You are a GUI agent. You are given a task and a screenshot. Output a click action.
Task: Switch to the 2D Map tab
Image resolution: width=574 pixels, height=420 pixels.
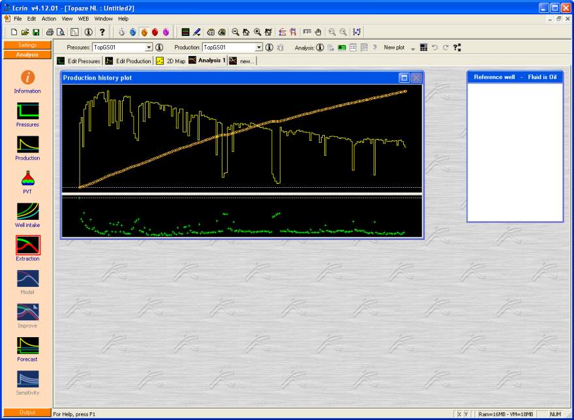170,61
